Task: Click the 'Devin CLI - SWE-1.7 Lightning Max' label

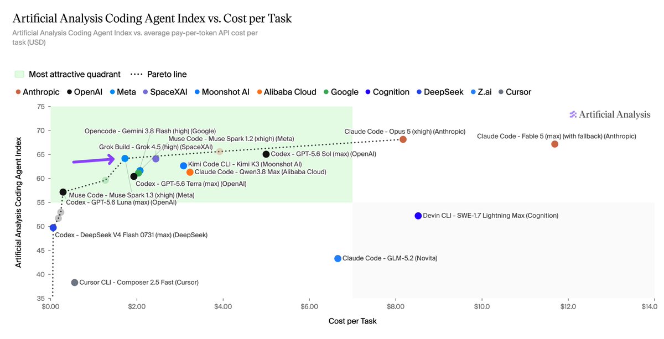Action: click(490, 216)
